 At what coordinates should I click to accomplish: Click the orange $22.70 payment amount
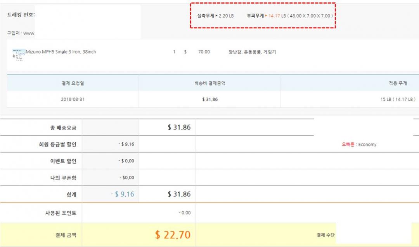[173, 235]
